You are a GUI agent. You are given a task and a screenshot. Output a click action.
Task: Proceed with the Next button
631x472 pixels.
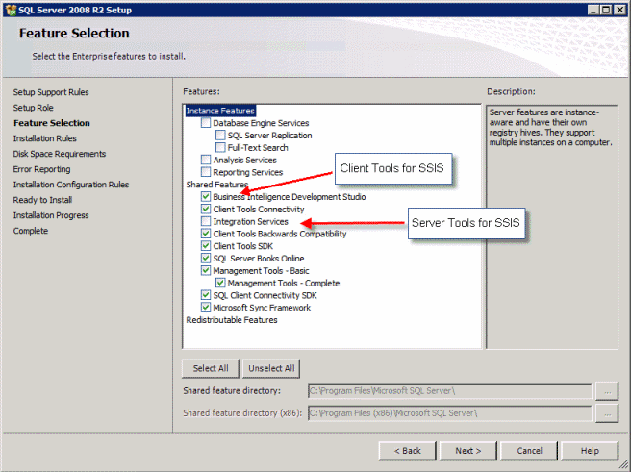tap(468, 451)
